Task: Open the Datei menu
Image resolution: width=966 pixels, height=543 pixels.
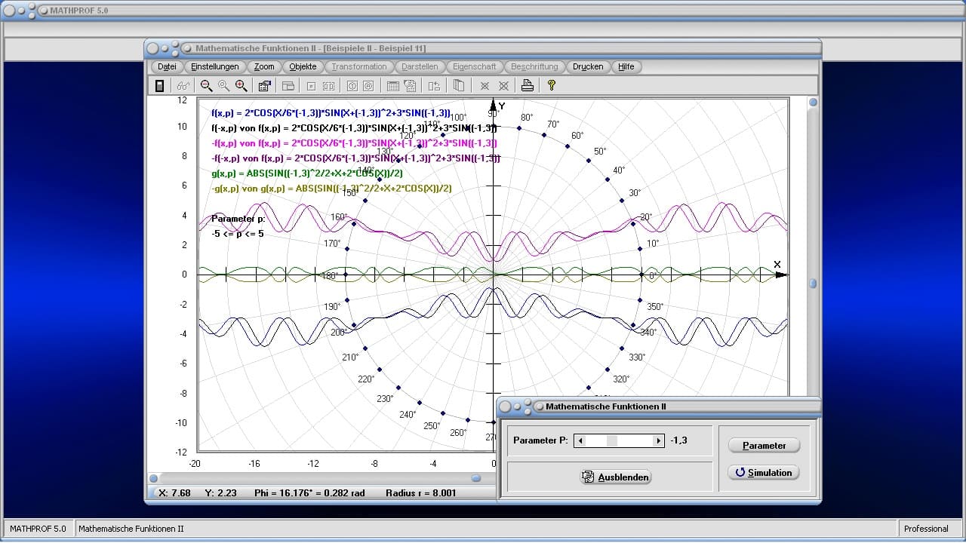Action: pyautogui.click(x=167, y=66)
